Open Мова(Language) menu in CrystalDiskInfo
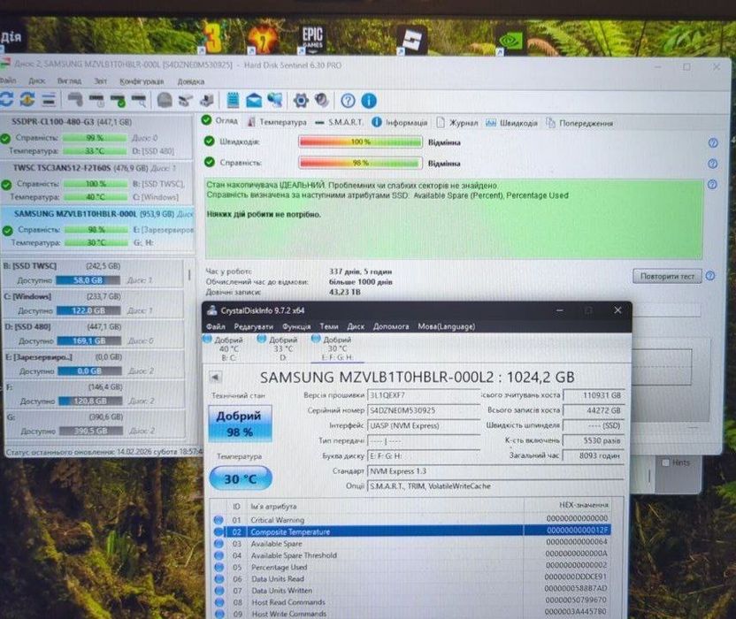The width and height of the screenshot is (736, 619). pos(447,326)
